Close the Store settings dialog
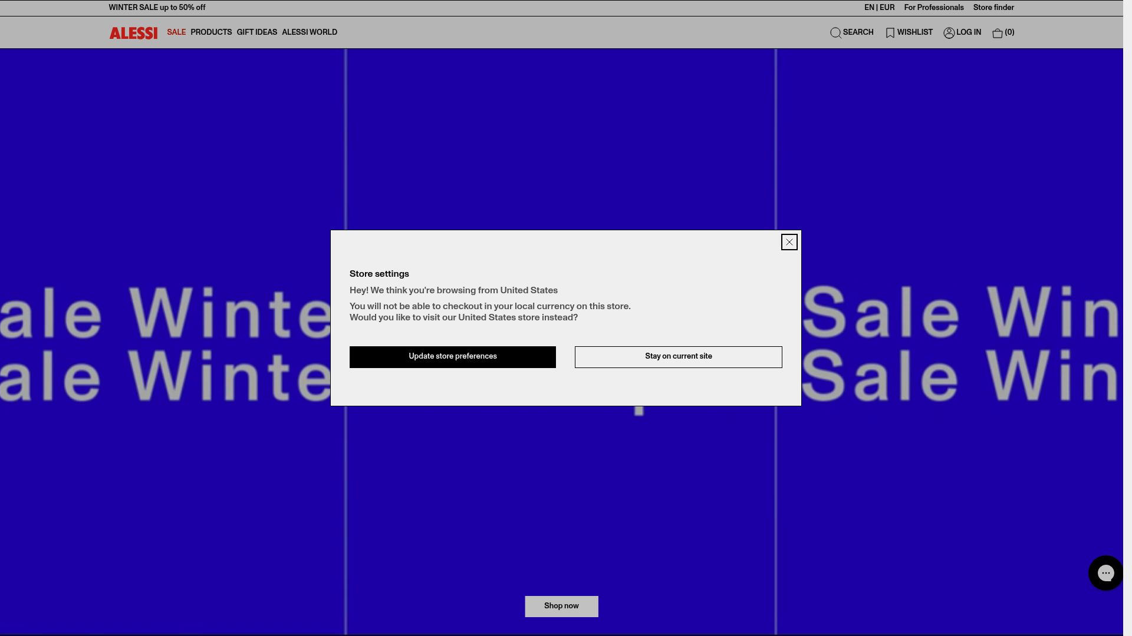Screen dimensions: 1132x636 789,242
